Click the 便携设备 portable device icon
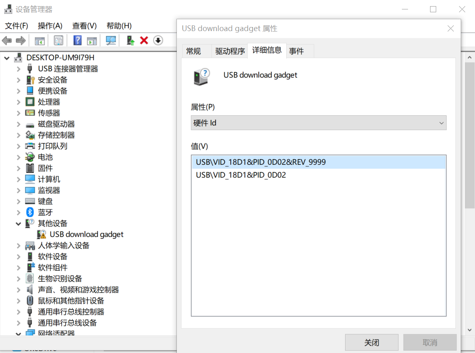The height and width of the screenshot is (353, 475). click(x=30, y=91)
